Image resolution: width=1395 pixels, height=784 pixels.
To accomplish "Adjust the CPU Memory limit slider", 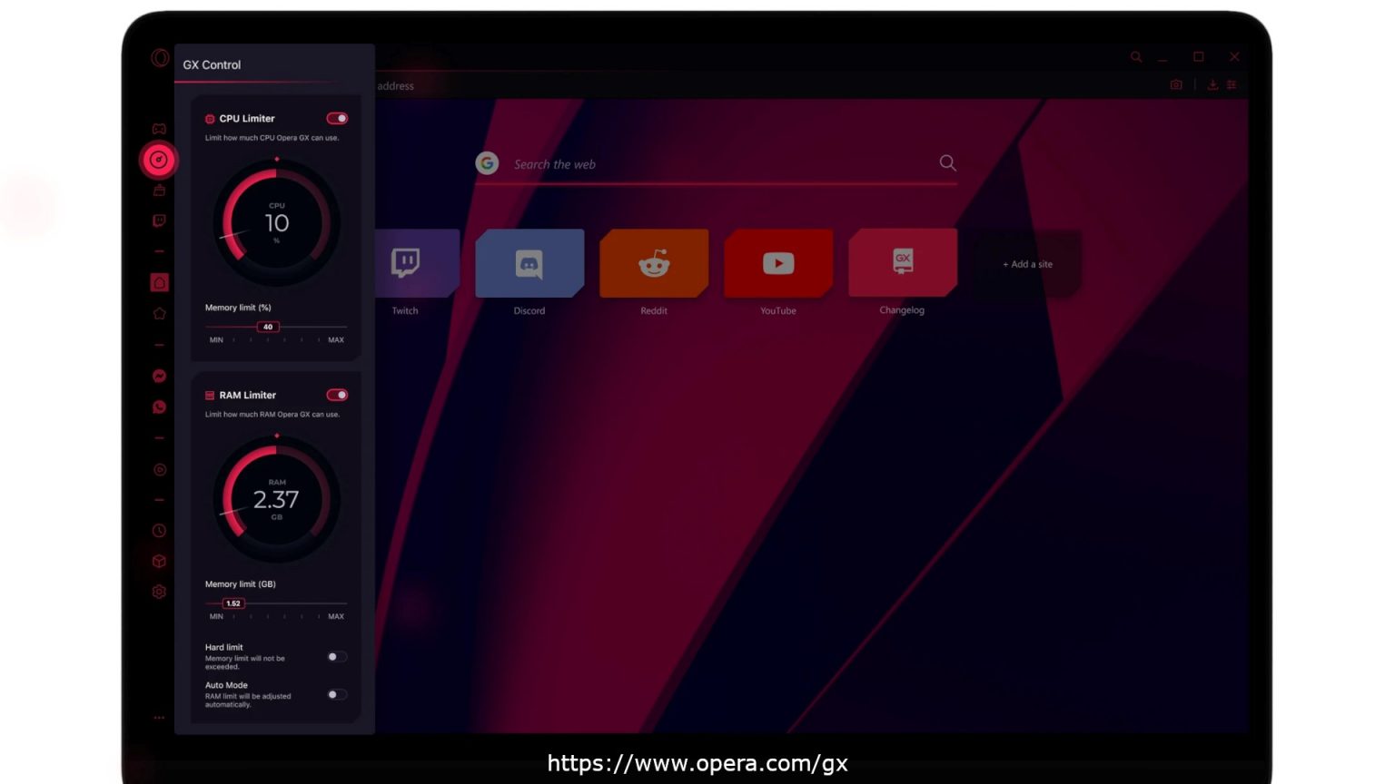I will 267,326.
